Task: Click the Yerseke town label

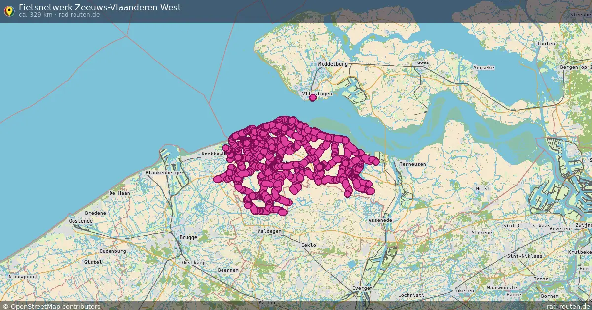Action: click(483, 68)
